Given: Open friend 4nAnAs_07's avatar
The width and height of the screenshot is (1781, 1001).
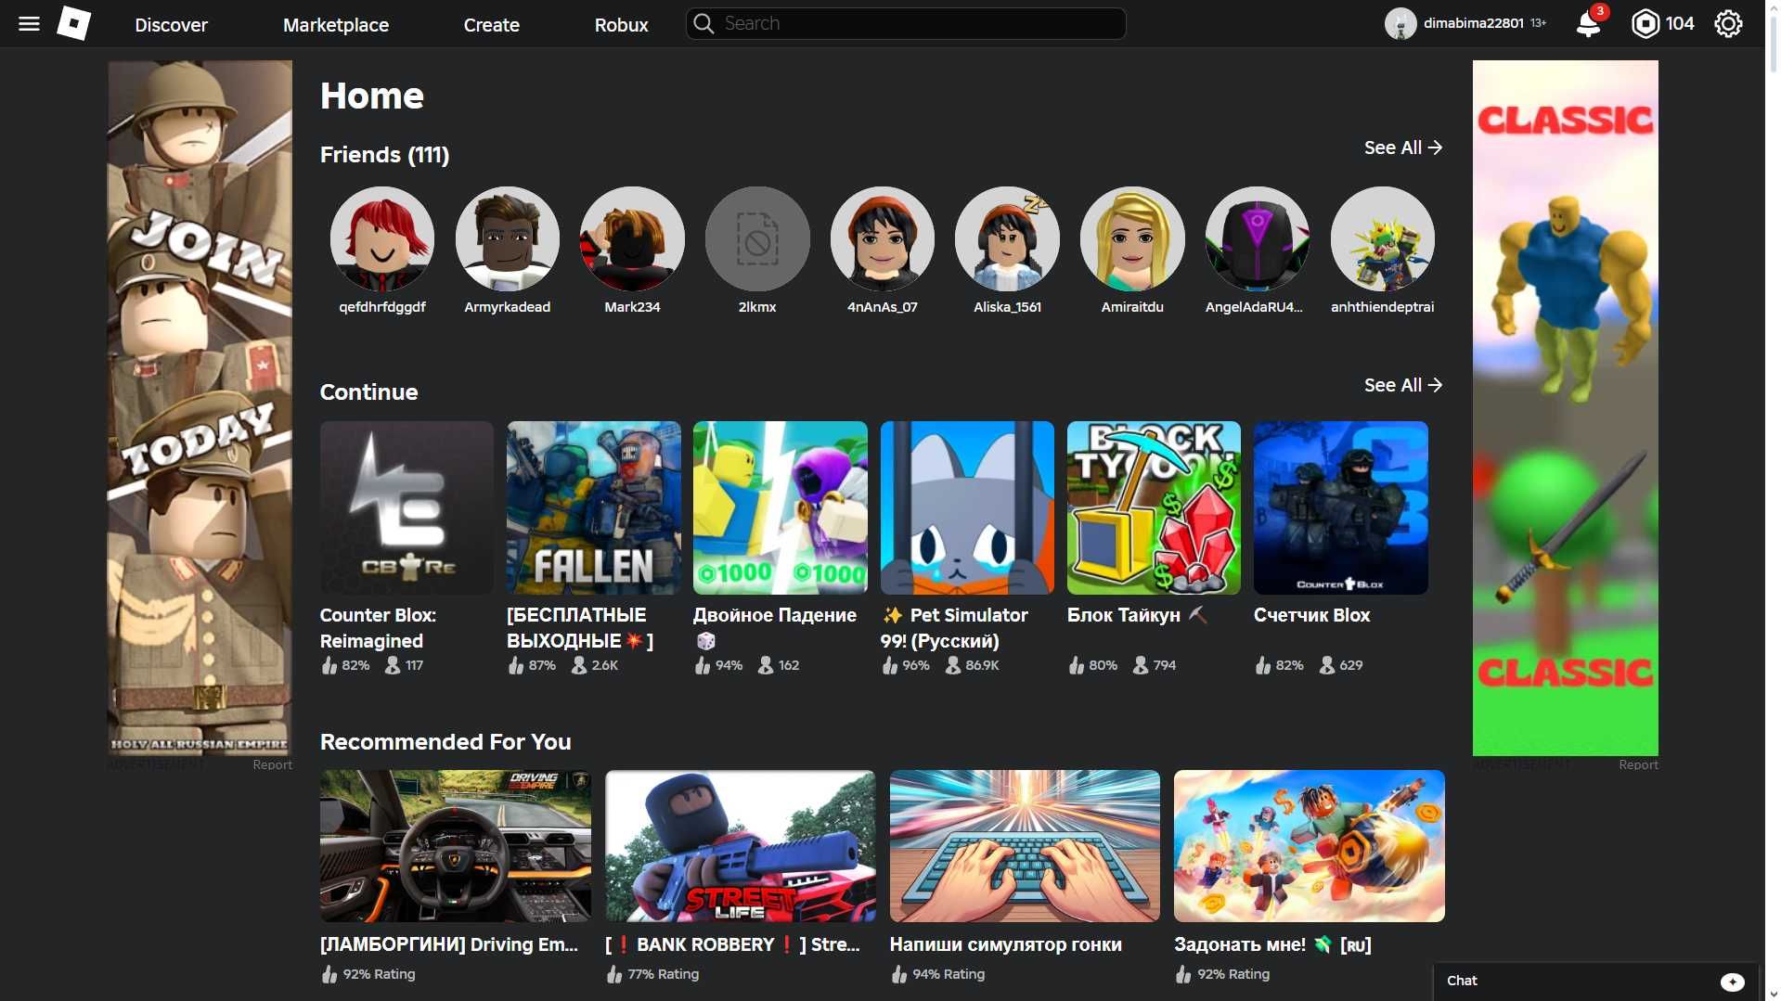Looking at the screenshot, I should tap(883, 239).
